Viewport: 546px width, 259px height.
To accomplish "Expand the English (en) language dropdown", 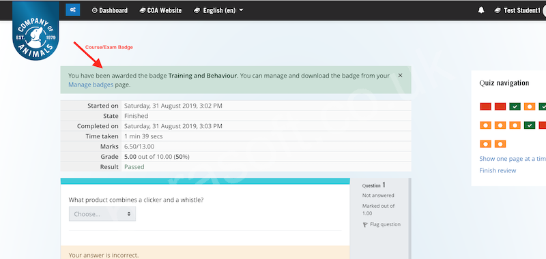I will [218, 10].
